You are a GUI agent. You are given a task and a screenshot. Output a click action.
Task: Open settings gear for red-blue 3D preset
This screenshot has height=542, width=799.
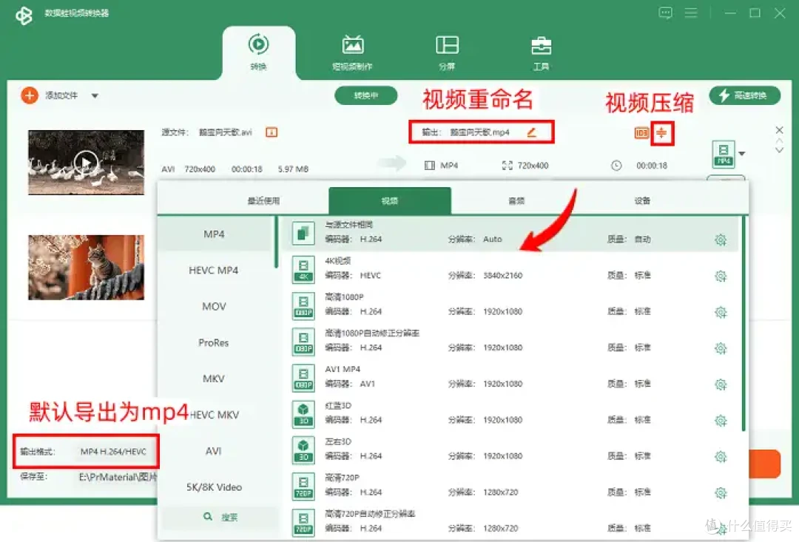[x=721, y=420]
